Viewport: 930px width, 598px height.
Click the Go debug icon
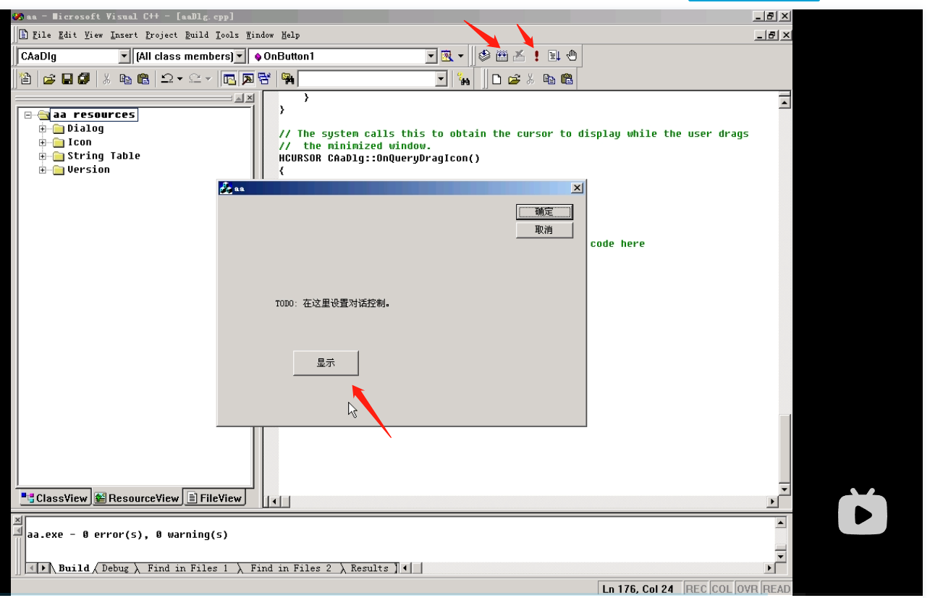click(x=554, y=56)
